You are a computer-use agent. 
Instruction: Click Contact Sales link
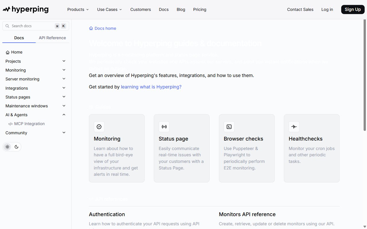[300, 9]
